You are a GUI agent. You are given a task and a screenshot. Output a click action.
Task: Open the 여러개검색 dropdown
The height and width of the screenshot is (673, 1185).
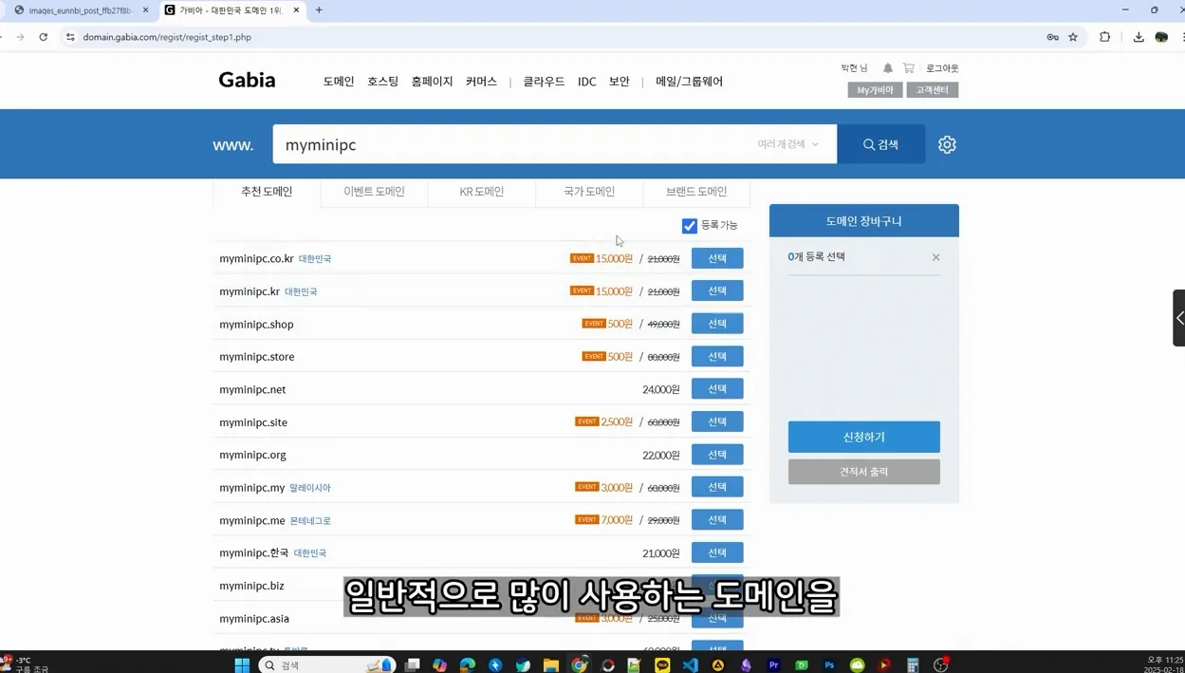click(787, 144)
